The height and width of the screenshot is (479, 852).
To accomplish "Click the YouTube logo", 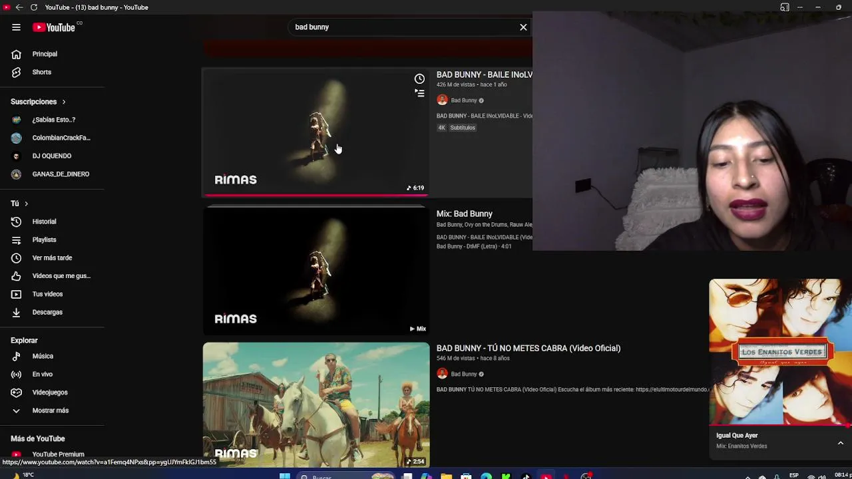I will tap(54, 27).
